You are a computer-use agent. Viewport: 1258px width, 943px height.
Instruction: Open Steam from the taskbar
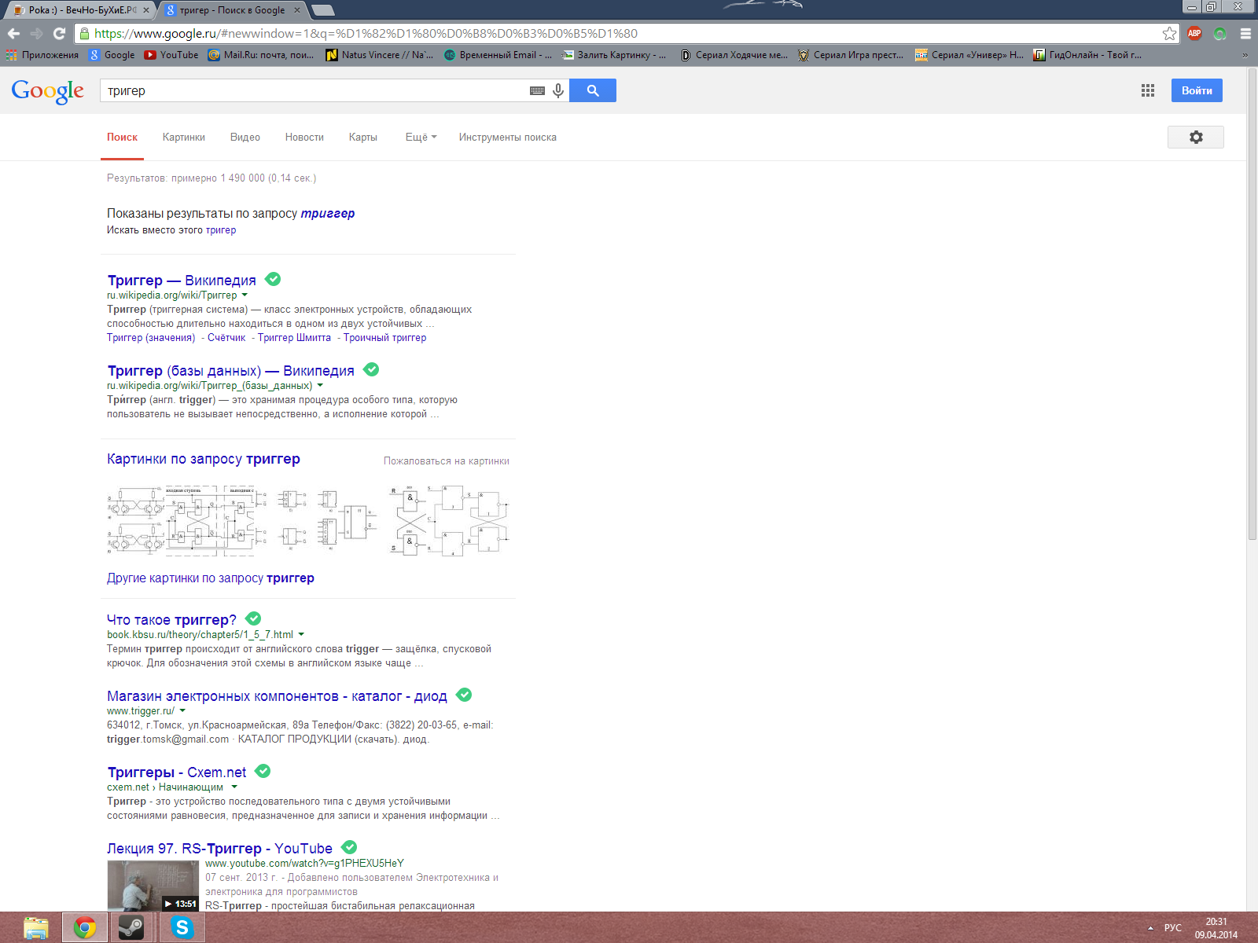coord(132,928)
